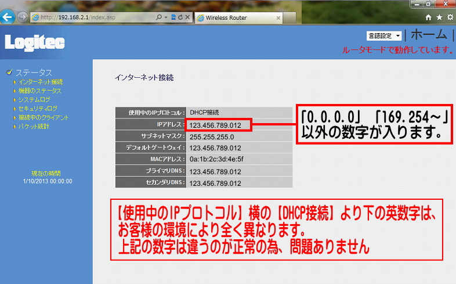Screen dimensions: 456x284
Task: Go to システムログ page
Action: (x=34, y=100)
